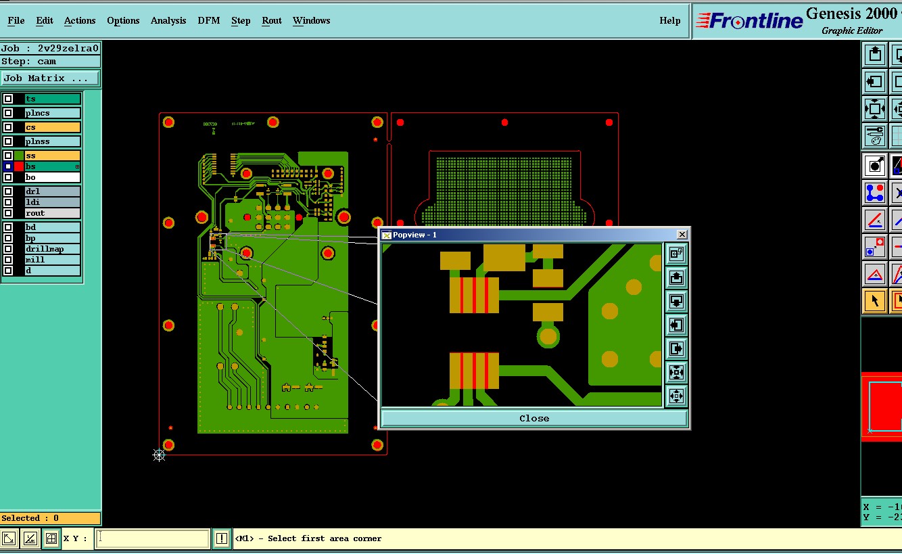Viewport: 902px width, 554px height.
Task: Click the red color swatch of bs layer
Action: 19,166
